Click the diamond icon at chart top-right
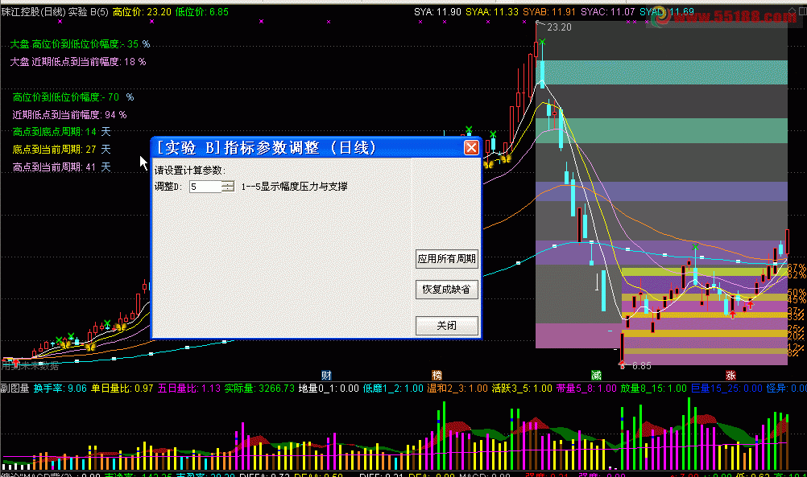This screenshot has height=477, width=807. pos(792,10)
